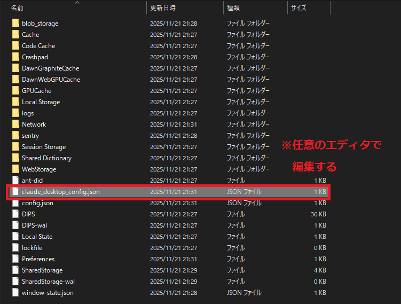Select the config.json file name
401x304 pixels.
point(37,203)
